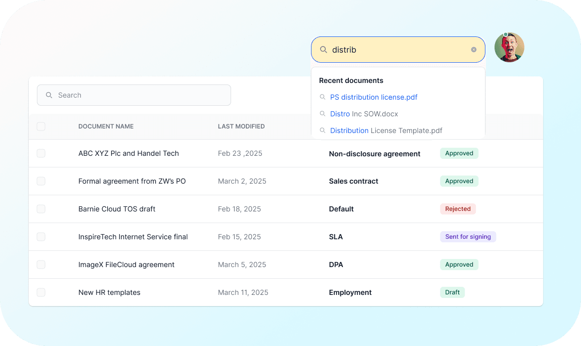Image resolution: width=581 pixels, height=346 pixels.
Task: Check the checkbox for Barnie Cloud TOS draft
Action: click(41, 208)
